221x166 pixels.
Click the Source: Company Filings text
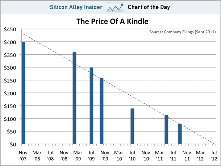[182, 32]
